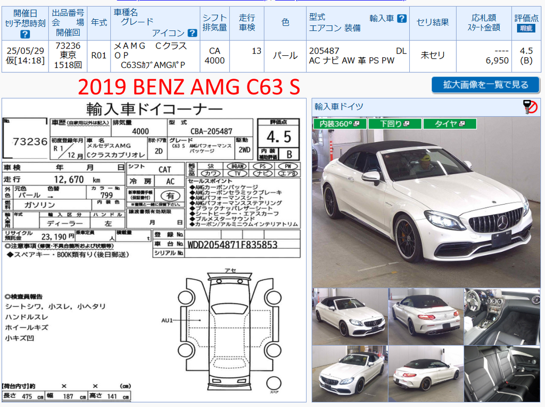Open the 下回り underbody photos

[395, 123]
